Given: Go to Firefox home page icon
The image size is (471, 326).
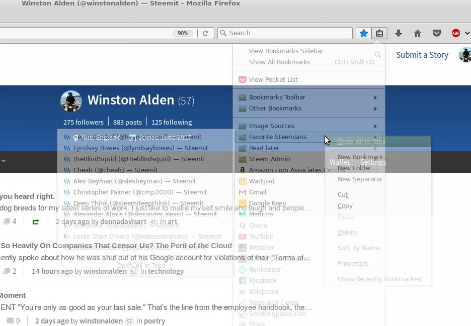Looking at the screenshot, I should [x=418, y=33].
